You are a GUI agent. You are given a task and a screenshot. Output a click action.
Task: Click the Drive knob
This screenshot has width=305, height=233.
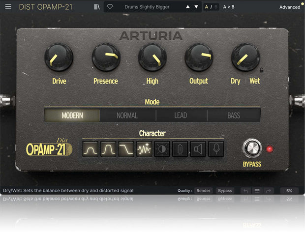point(59,57)
